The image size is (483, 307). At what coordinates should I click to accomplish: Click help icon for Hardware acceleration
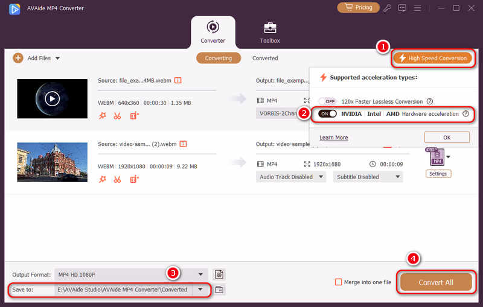(x=465, y=113)
